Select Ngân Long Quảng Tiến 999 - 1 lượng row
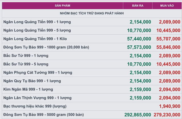The height and width of the screenshot is (119, 182). click(x=92, y=22)
